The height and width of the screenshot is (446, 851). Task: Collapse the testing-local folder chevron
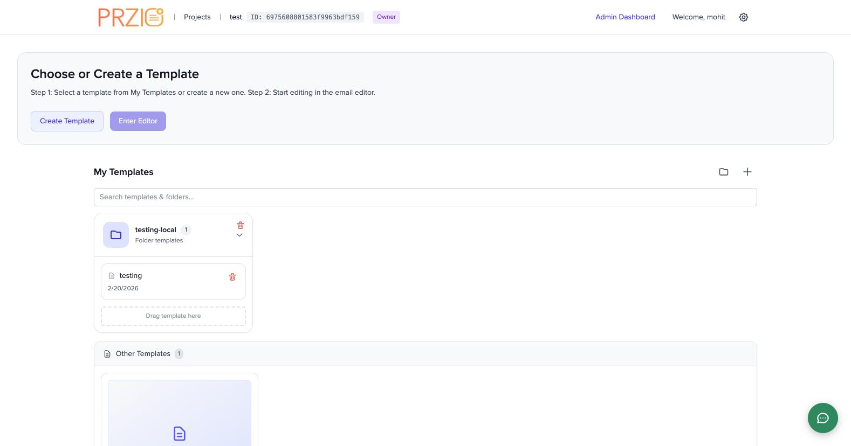click(239, 235)
